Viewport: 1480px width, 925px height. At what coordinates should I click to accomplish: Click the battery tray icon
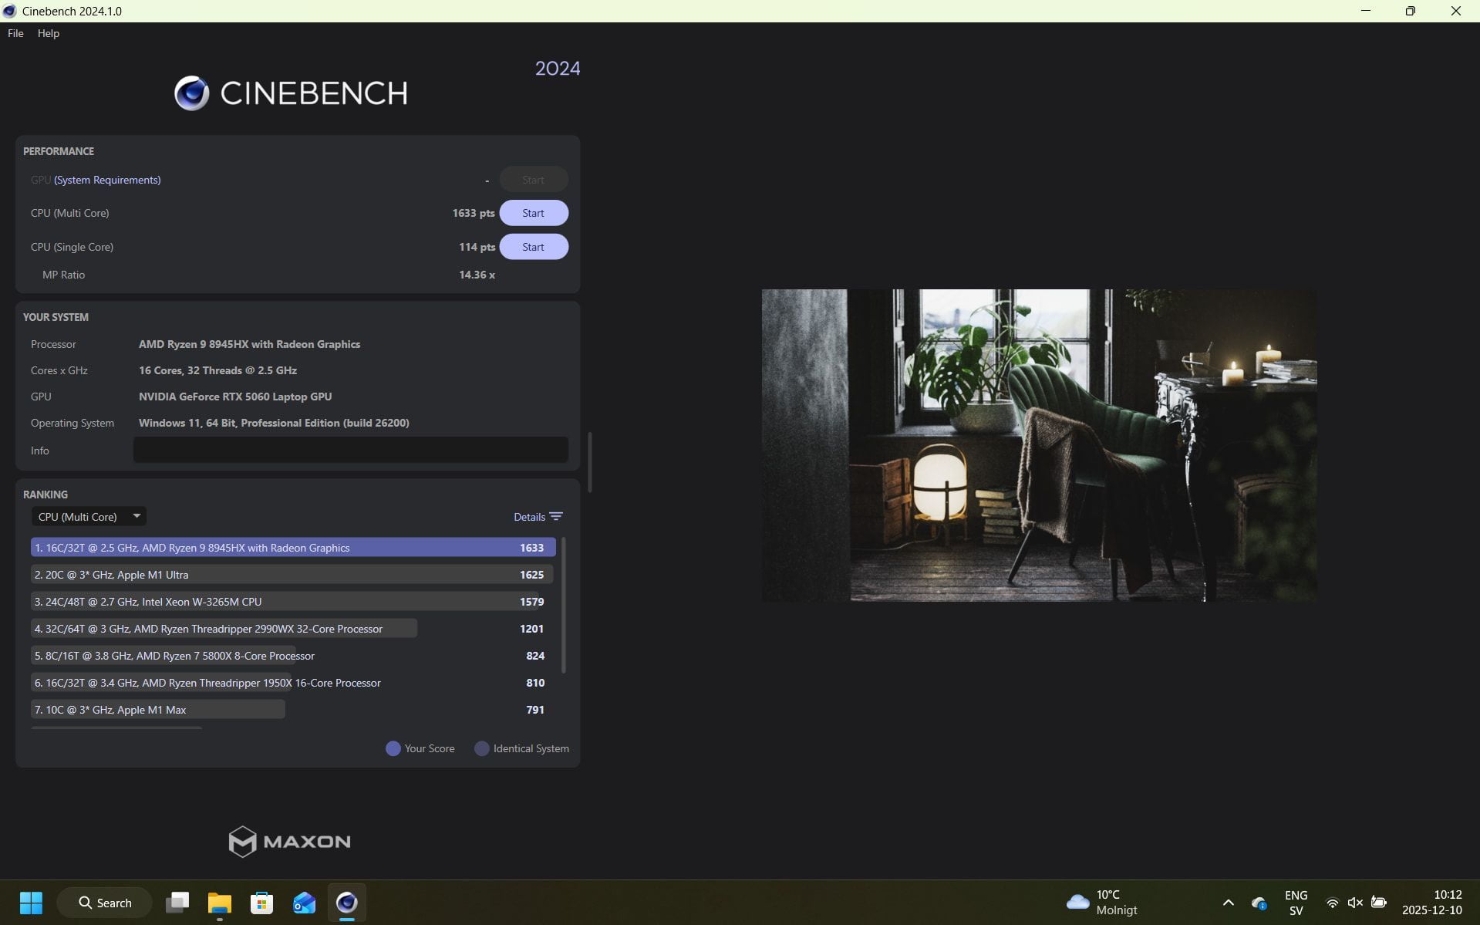click(1379, 903)
